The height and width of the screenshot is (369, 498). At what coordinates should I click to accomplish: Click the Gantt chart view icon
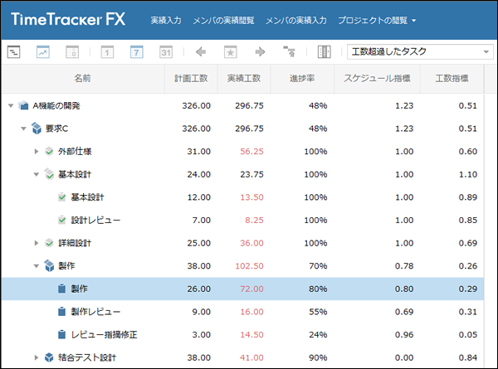(x=13, y=52)
